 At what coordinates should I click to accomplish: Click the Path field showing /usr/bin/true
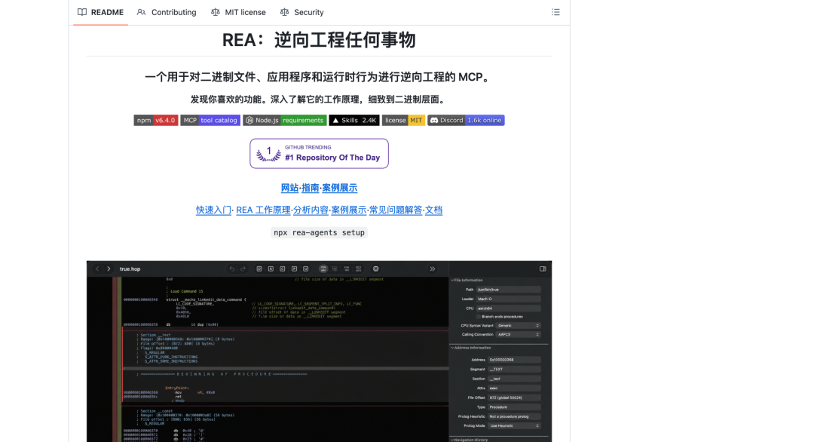(x=509, y=290)
